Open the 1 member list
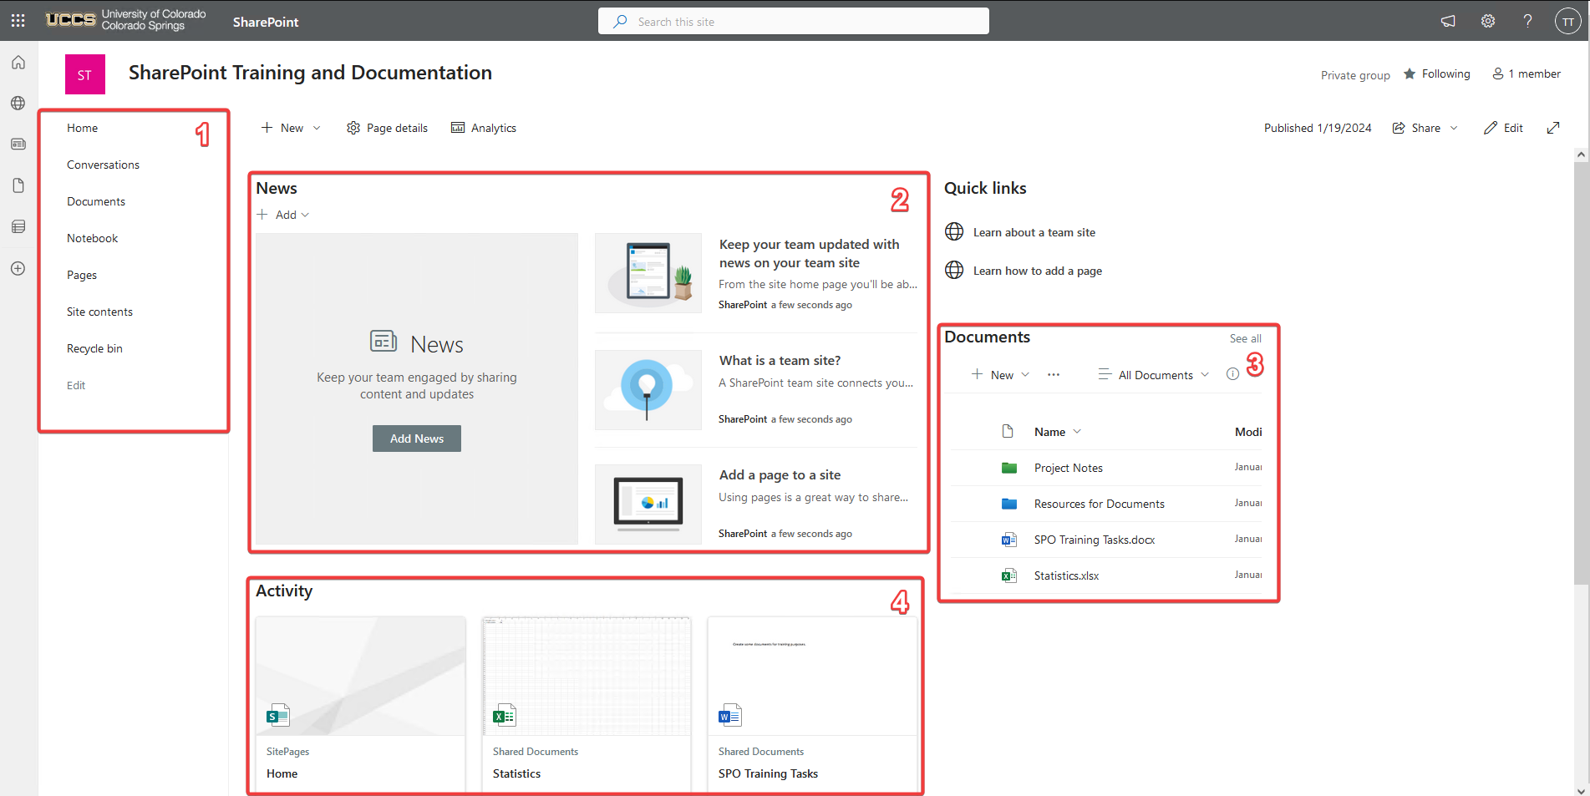 click(x=1527, y=74)
